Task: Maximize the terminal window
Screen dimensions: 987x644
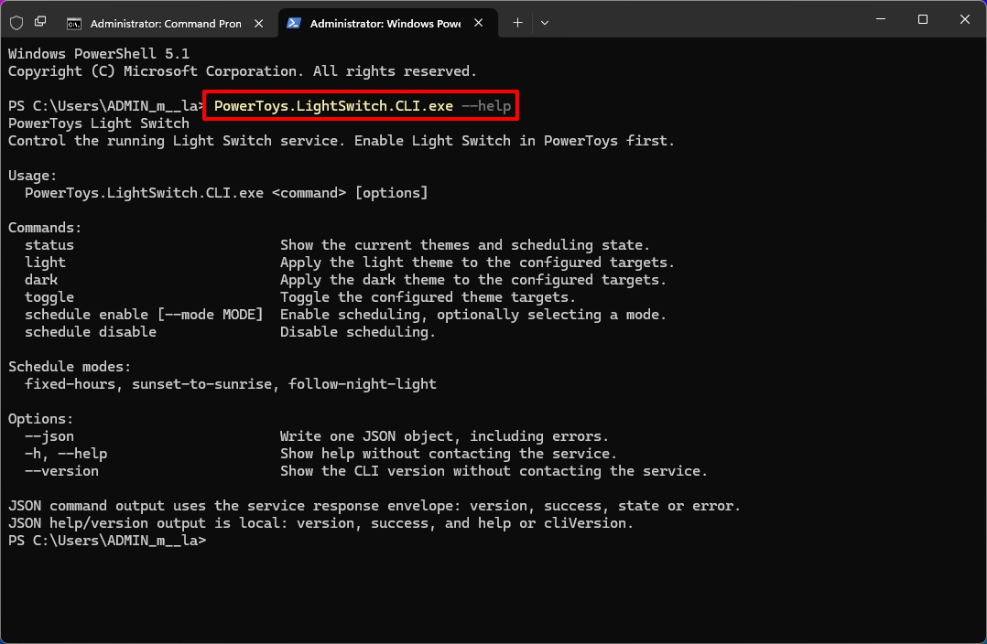Action: pyautogui.click(x=923, y=19)
